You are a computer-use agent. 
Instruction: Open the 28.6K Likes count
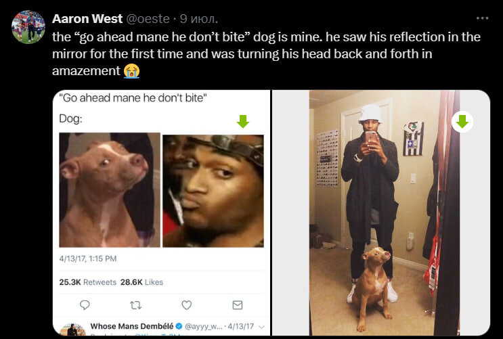[x=141, y=282]
